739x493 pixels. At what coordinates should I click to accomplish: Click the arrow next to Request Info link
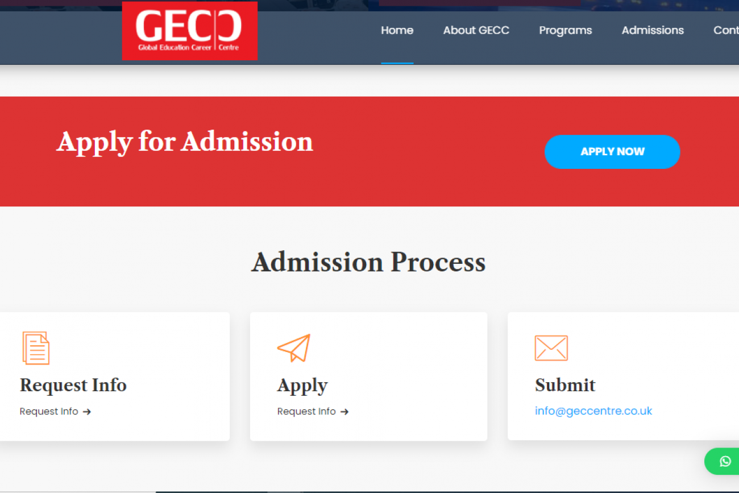87,412
